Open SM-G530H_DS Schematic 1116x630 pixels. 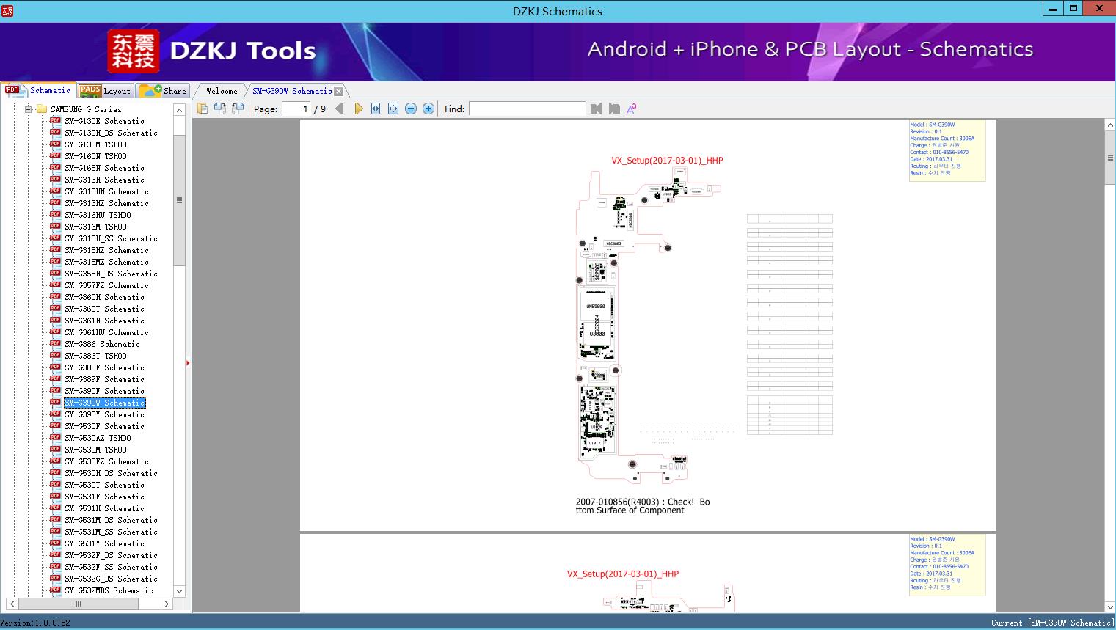(x=111, y=473)
